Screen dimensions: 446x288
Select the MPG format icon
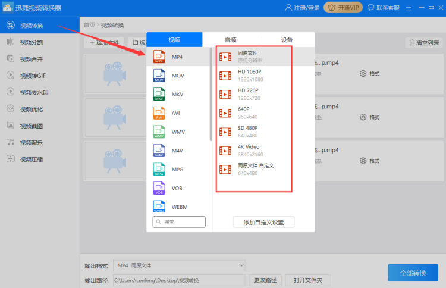tap(159, 170)
